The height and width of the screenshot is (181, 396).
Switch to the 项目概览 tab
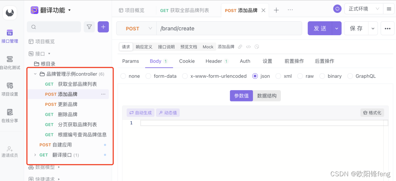132,10
